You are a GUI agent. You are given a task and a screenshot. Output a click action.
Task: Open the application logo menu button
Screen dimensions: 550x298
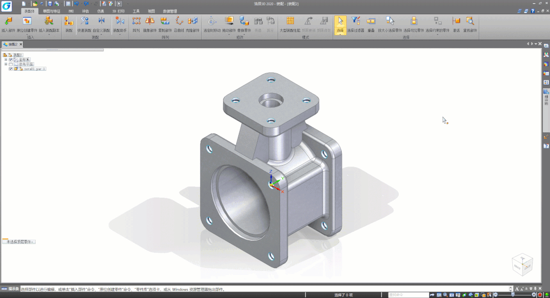(x=7, y=6)
